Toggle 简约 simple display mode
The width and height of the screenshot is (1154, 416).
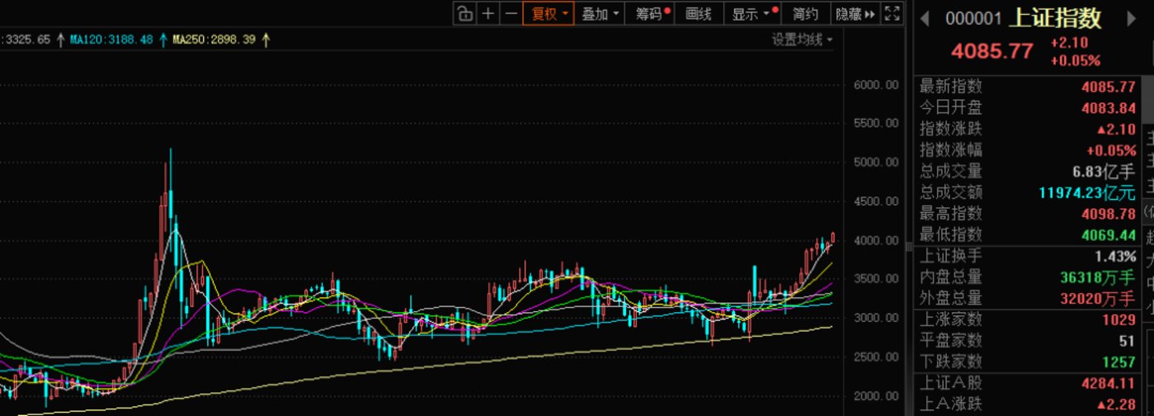click(805, 13)
